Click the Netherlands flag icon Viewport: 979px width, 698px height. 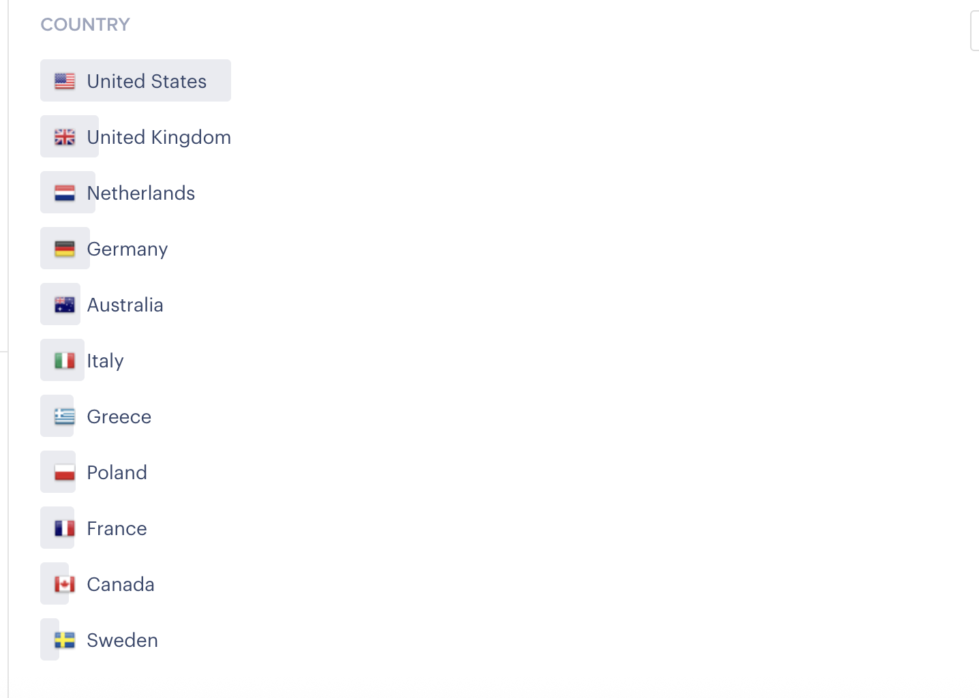pos(65,193)
